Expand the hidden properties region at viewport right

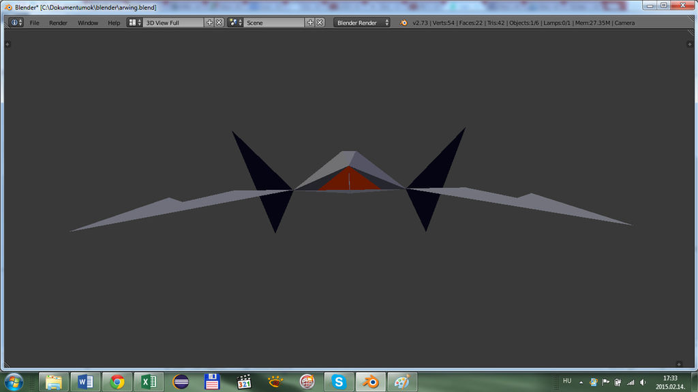pyautogui.click(x=690, y=44)
